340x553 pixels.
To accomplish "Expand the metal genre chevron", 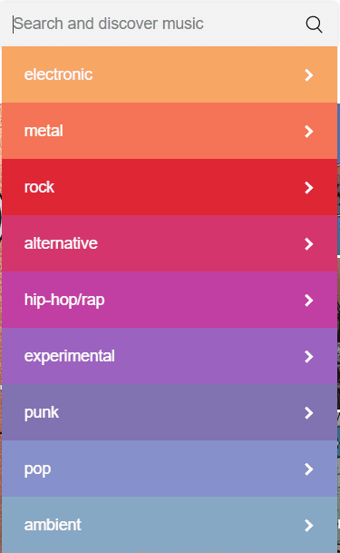I will tap(308, 131).
